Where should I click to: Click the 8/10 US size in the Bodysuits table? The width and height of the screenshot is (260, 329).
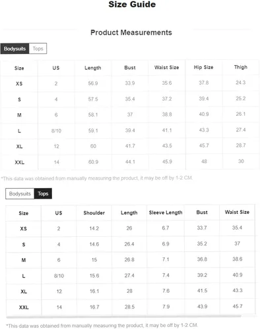pyautogui.click(x=56, y=131)
